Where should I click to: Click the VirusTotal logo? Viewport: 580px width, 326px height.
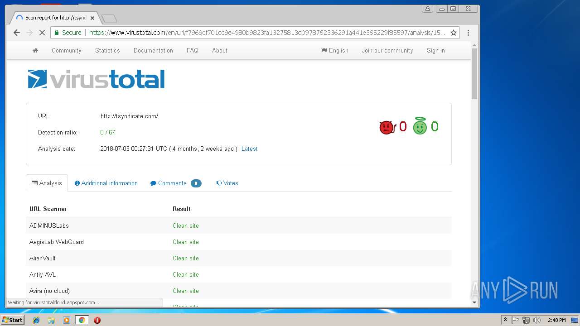click(x=96, y=79)
